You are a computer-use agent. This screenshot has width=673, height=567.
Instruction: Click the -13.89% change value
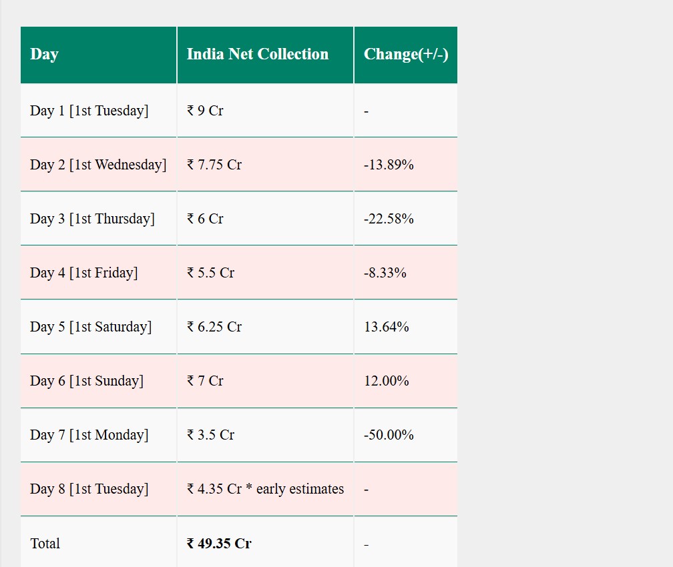tap(389, 165)
